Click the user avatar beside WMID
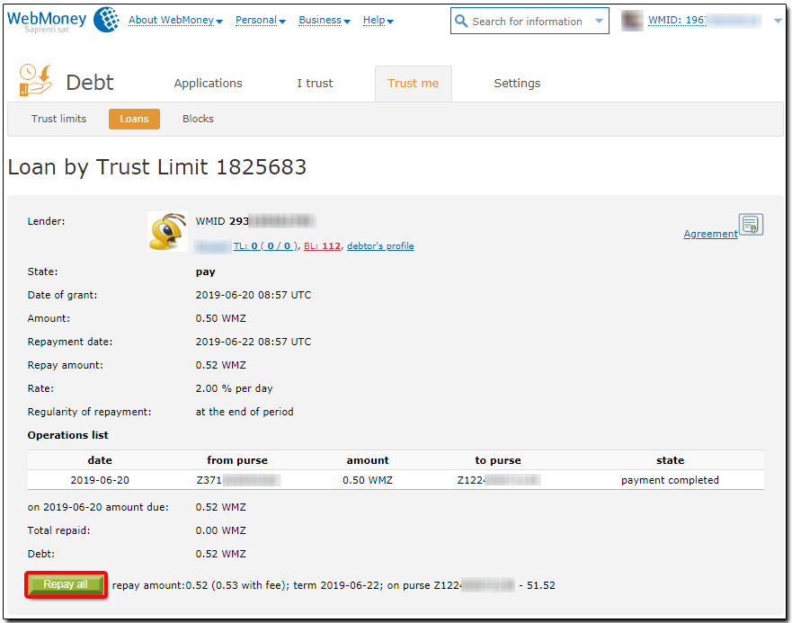 pos(632,21)
